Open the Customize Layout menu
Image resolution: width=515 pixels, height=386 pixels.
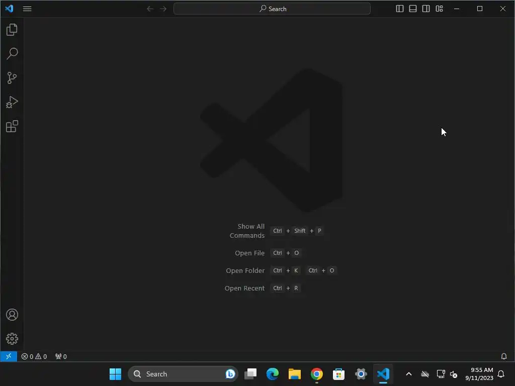[439, 9]
